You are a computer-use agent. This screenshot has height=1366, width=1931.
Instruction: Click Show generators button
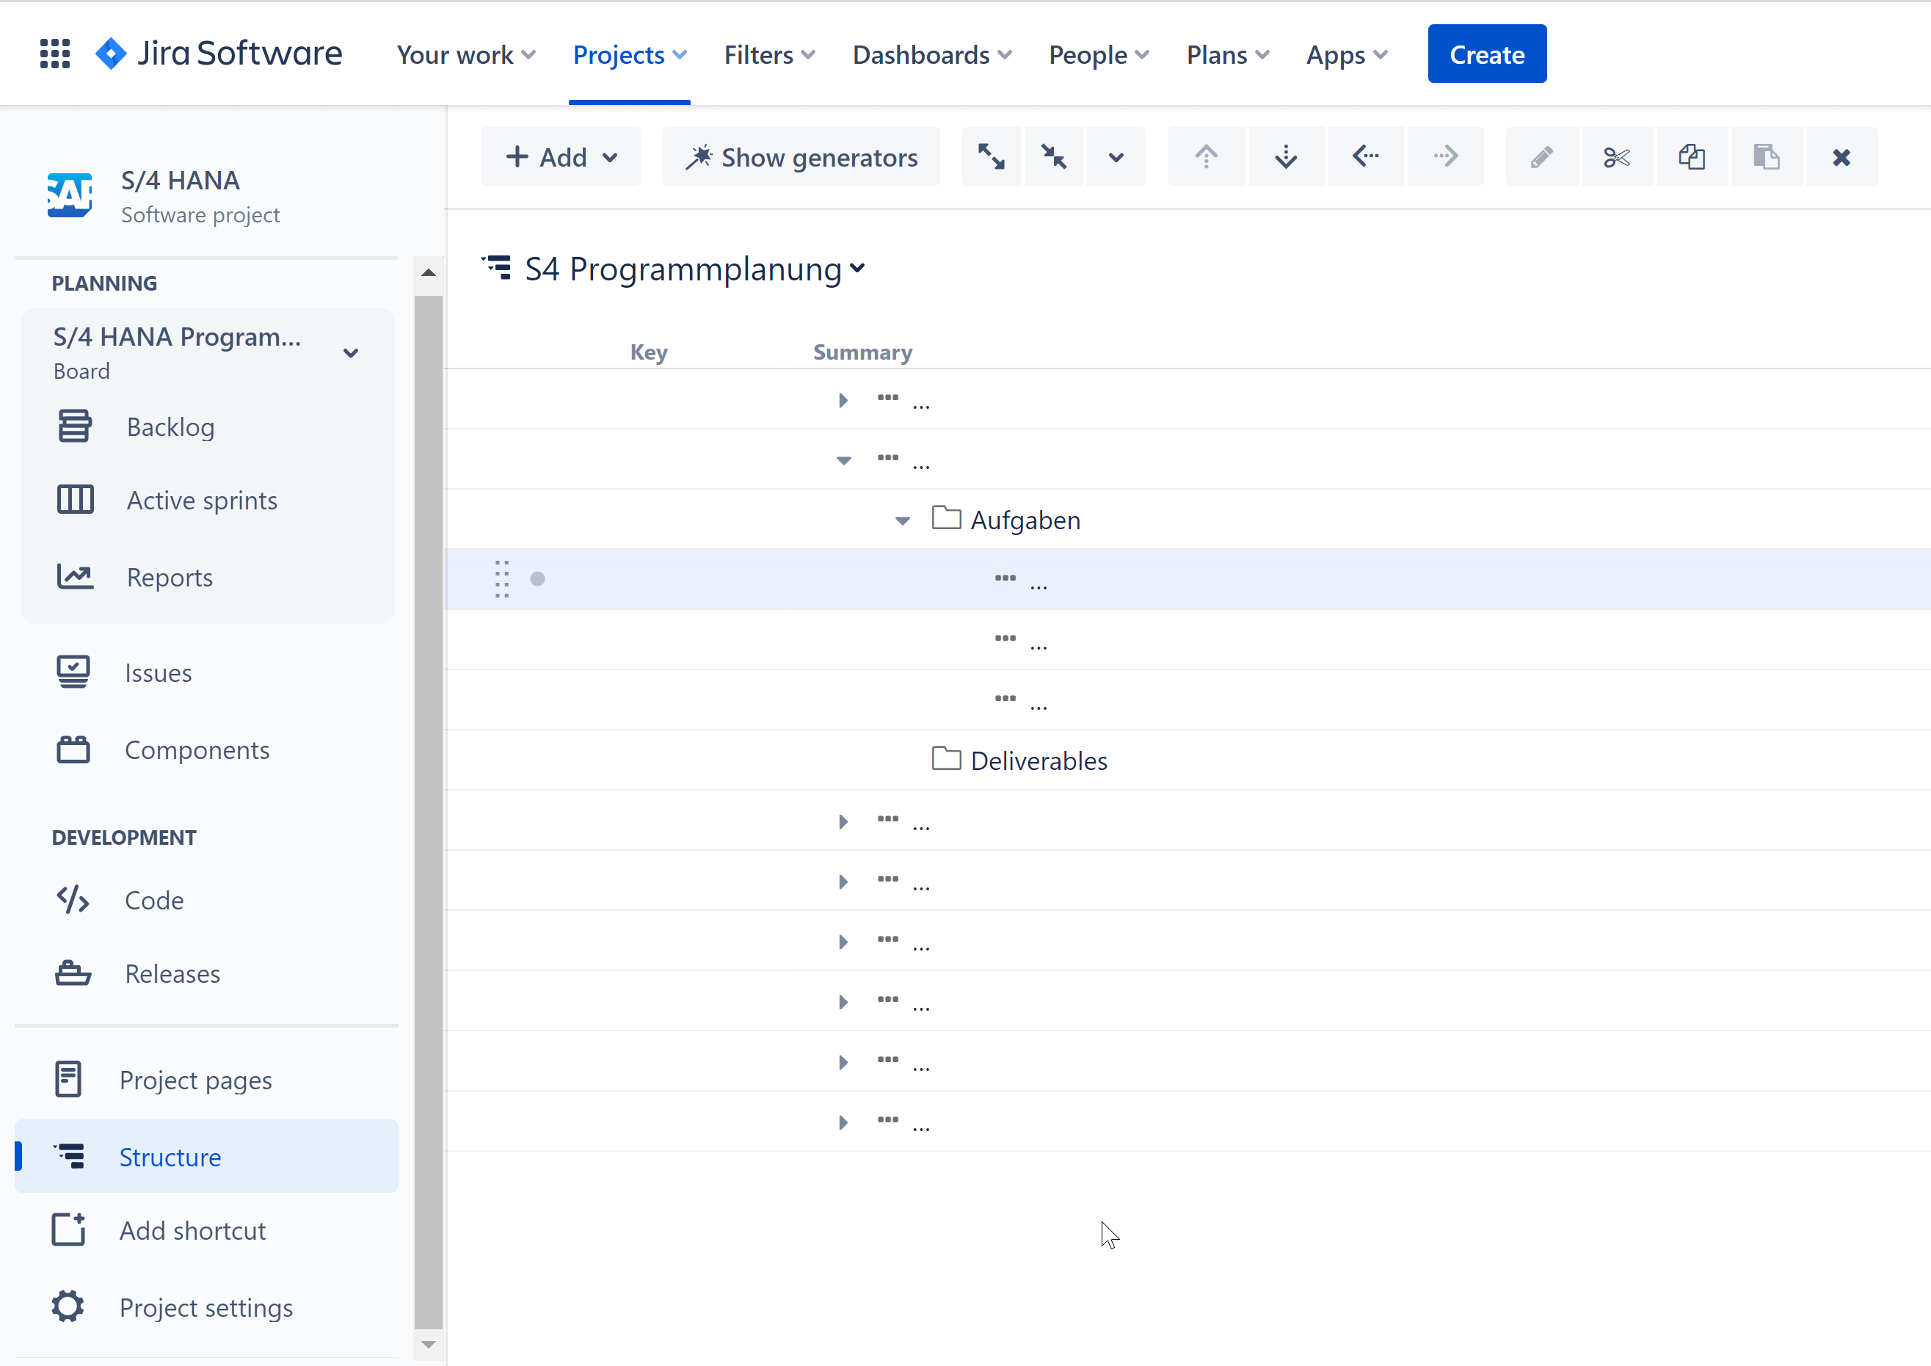point(801,156)
